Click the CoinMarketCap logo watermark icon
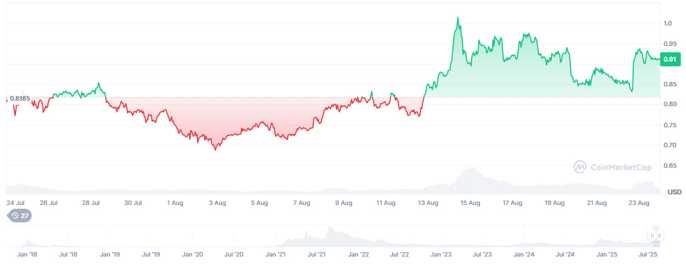 [580, 166]
